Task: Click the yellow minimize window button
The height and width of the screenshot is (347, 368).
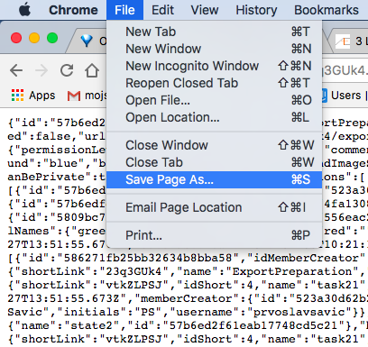Action: coord(34,38)
